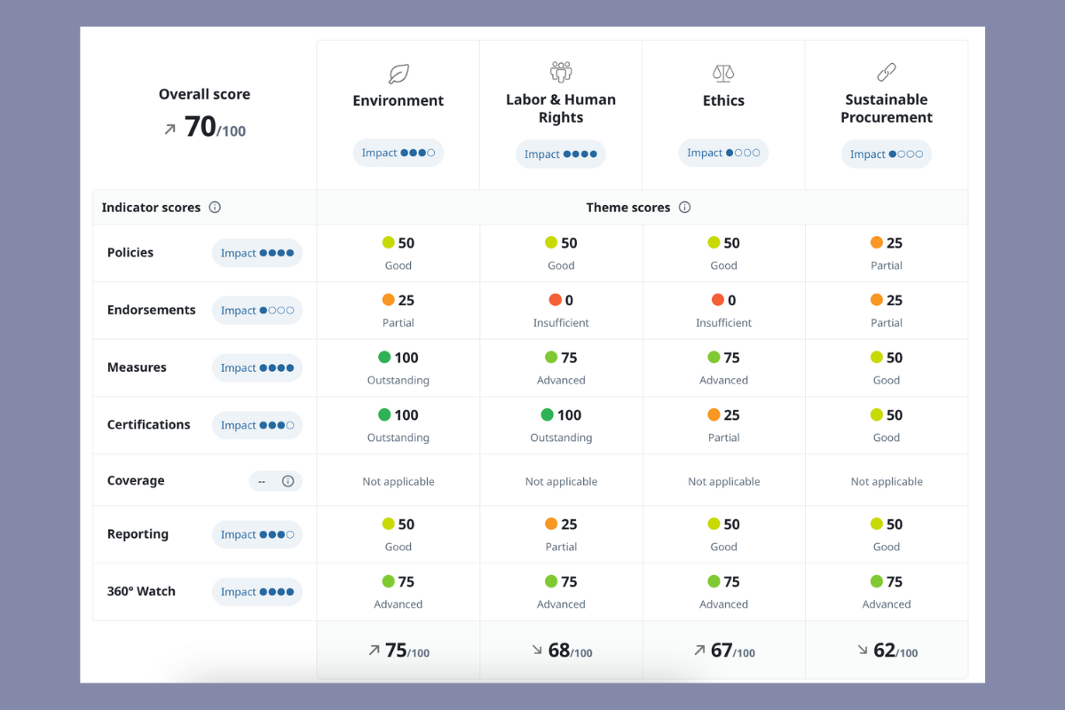Click the Coverage Sustainable Procurement Not applicable cell
Viewport: 1065px width, 710px height.
pyautogui.click(x=887, y=481)
